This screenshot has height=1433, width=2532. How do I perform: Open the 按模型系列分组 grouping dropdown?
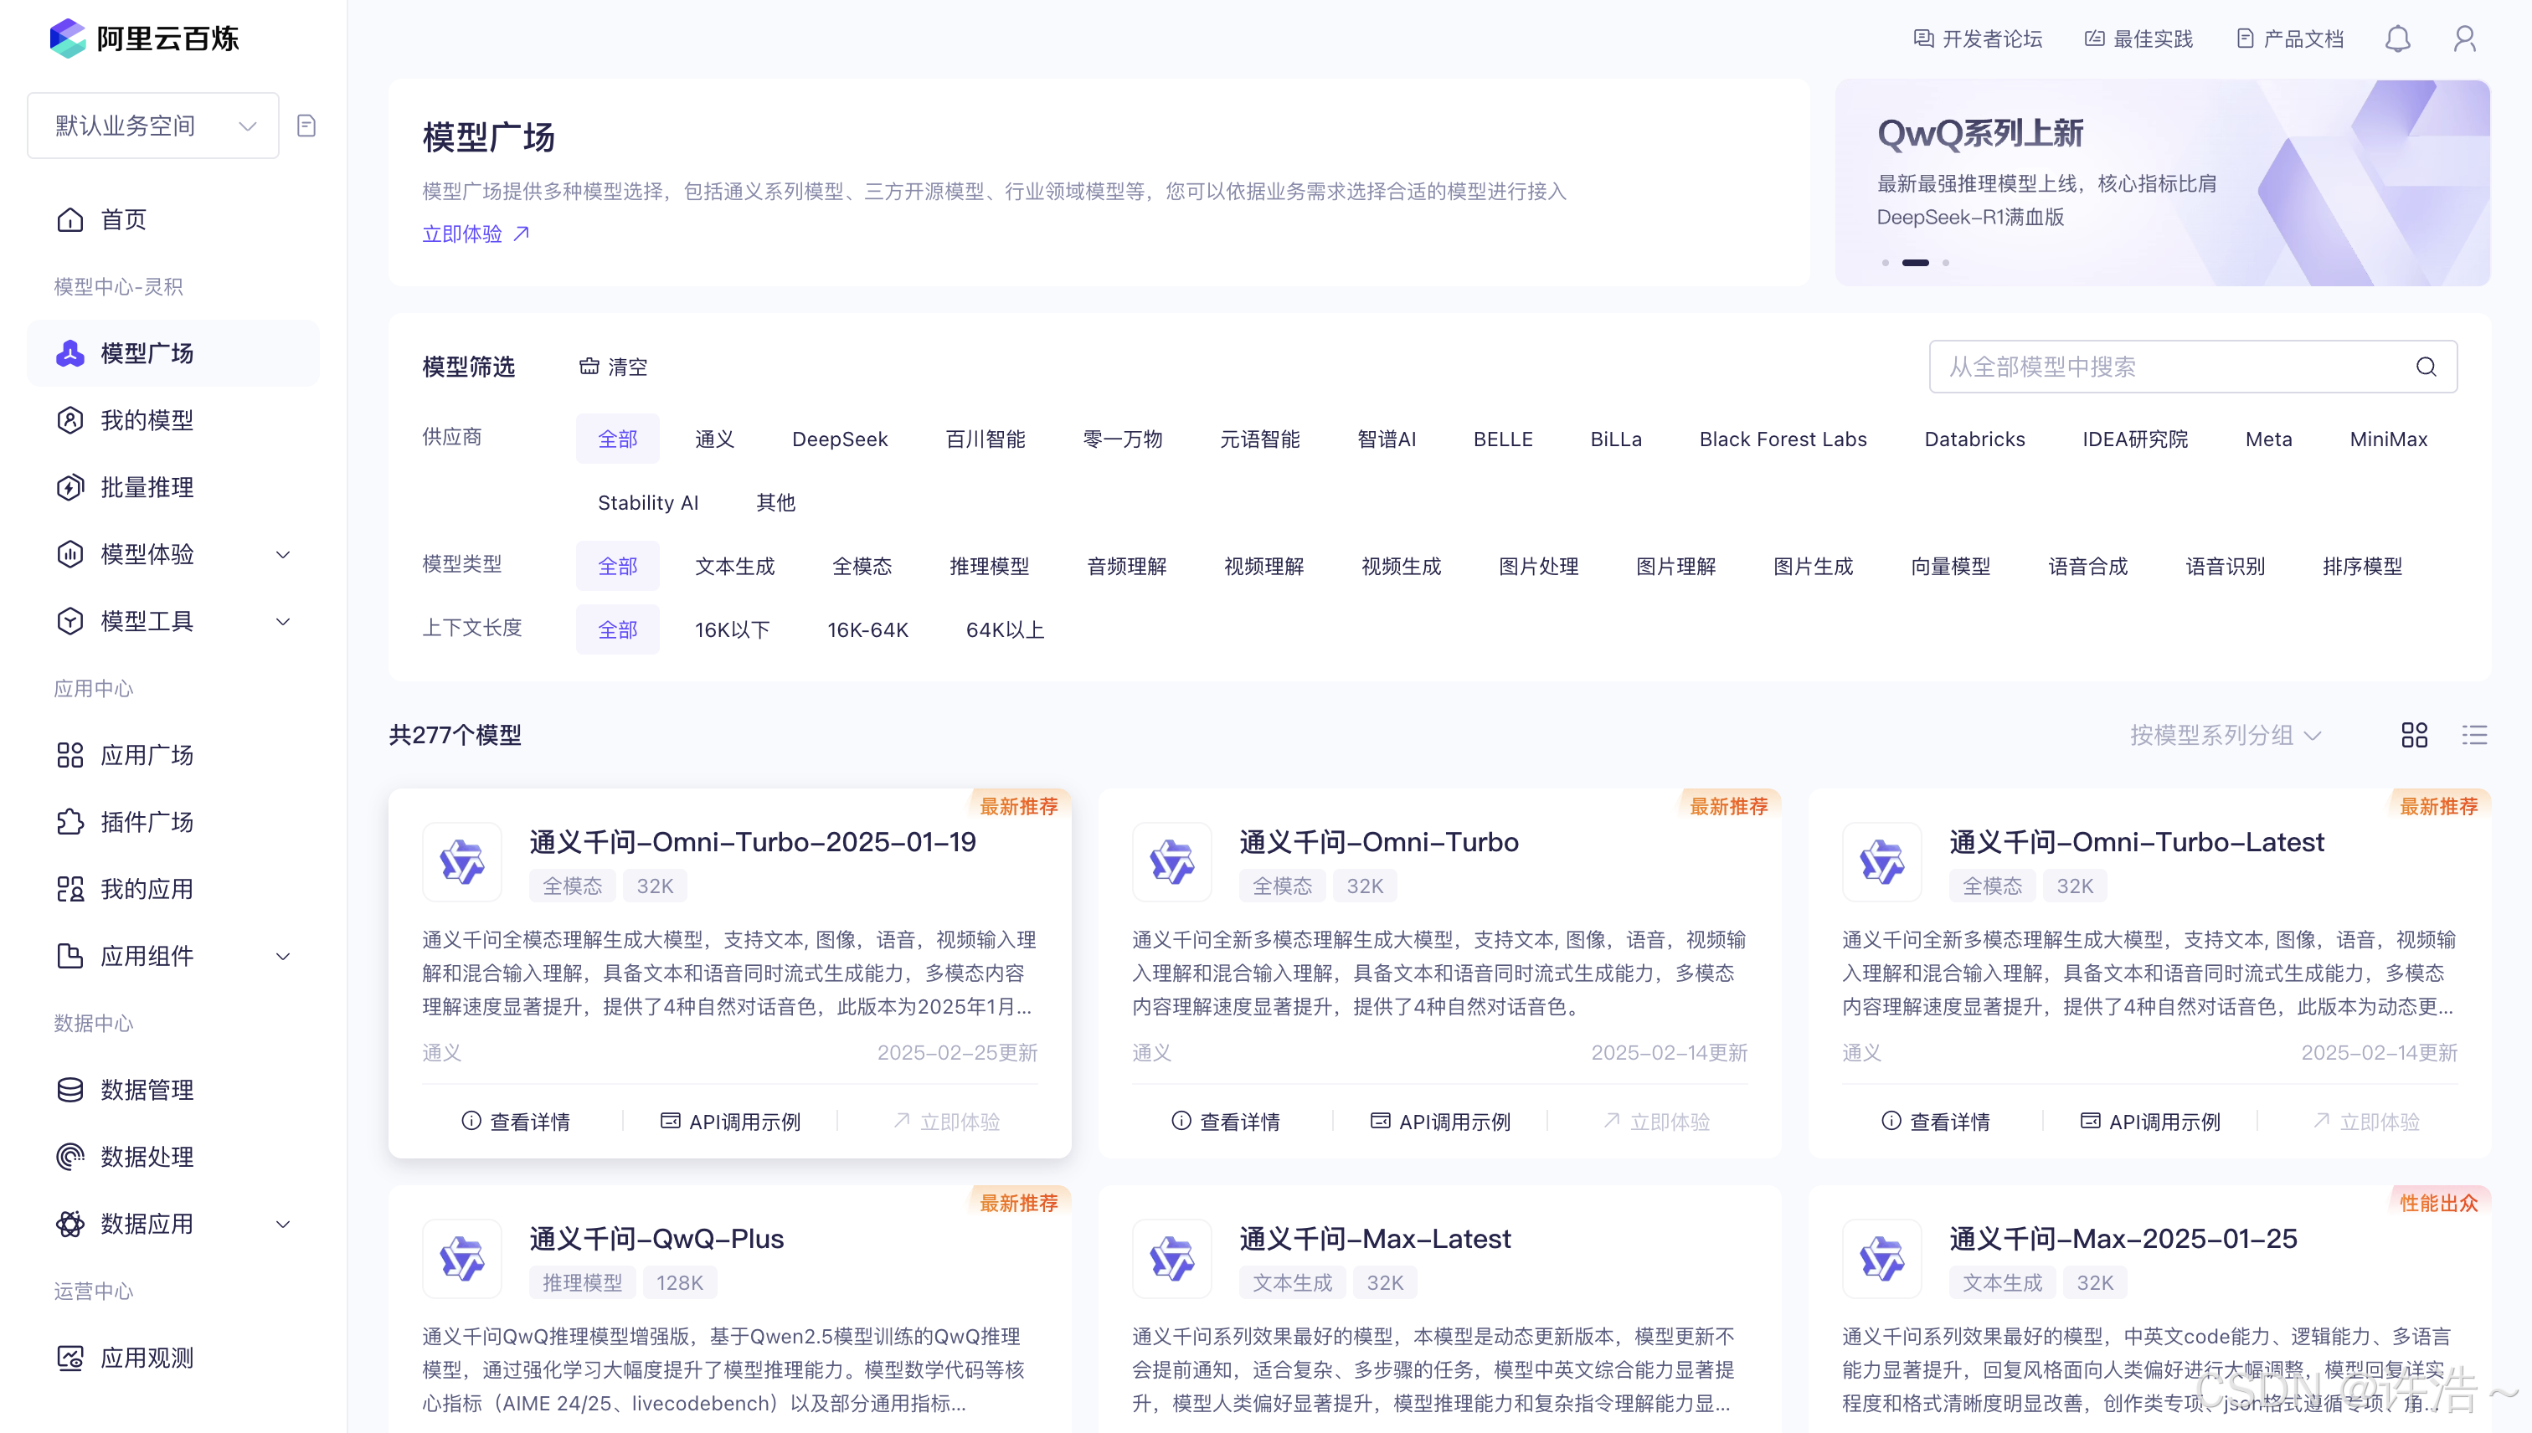[2225, 735]
